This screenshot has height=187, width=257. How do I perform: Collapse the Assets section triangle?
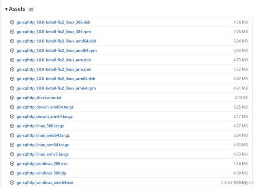(6, 9)
